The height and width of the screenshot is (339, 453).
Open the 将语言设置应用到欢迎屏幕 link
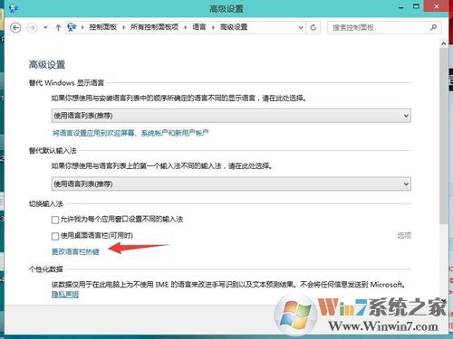pos(130,133)
